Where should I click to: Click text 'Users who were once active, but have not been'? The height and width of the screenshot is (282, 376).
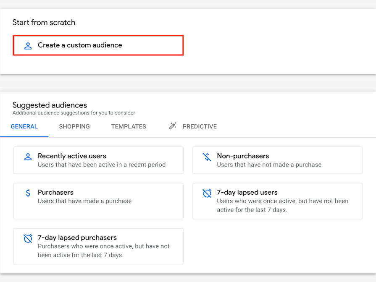click(x=282, y=201)
